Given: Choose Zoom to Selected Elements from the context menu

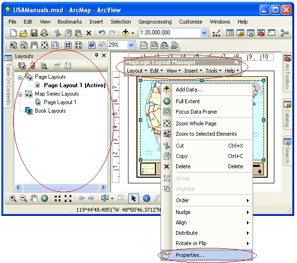Looking at the screenshot, I should click(x=207, y=134).
